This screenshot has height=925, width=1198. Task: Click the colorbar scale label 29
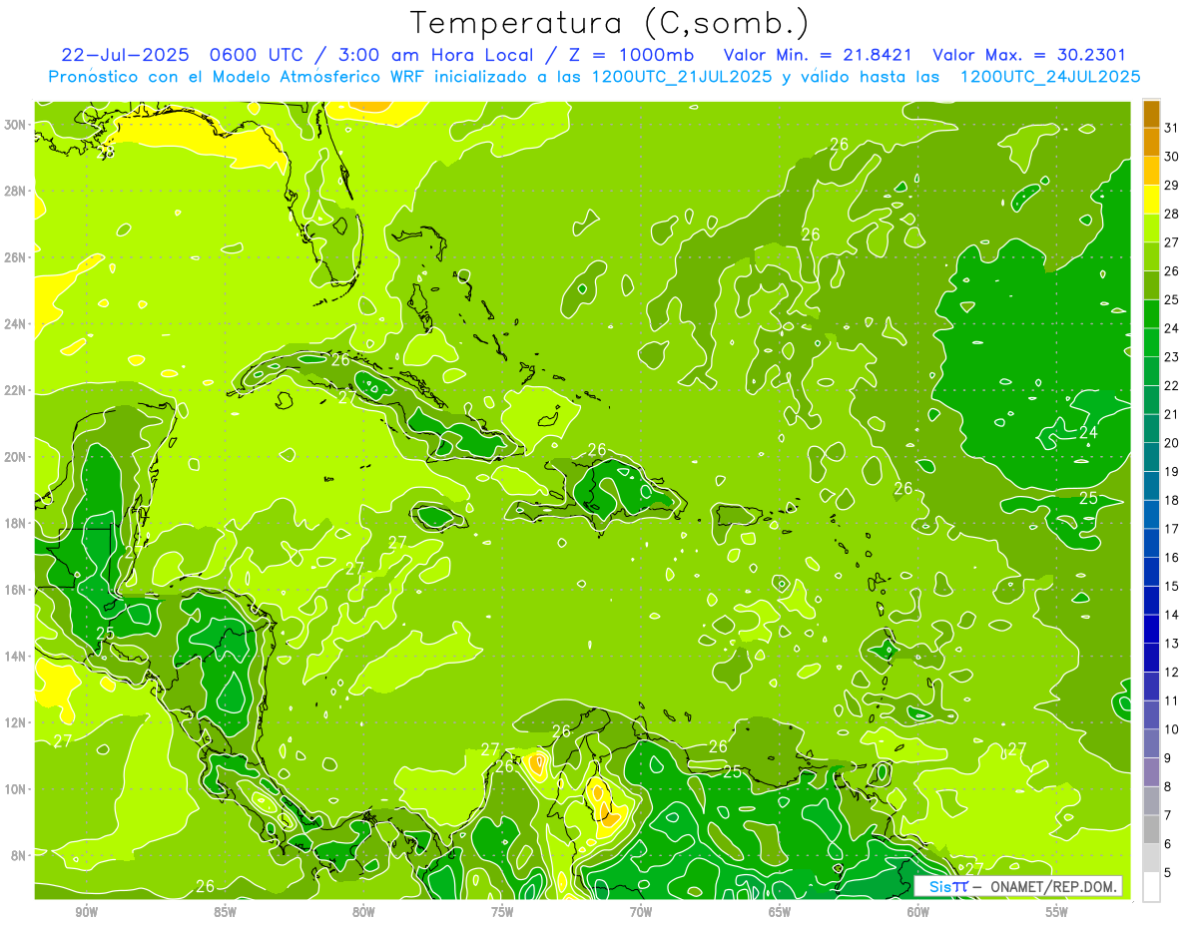[1172, 186]
